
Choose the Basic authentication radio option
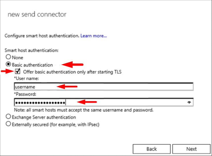click(8, 64)
